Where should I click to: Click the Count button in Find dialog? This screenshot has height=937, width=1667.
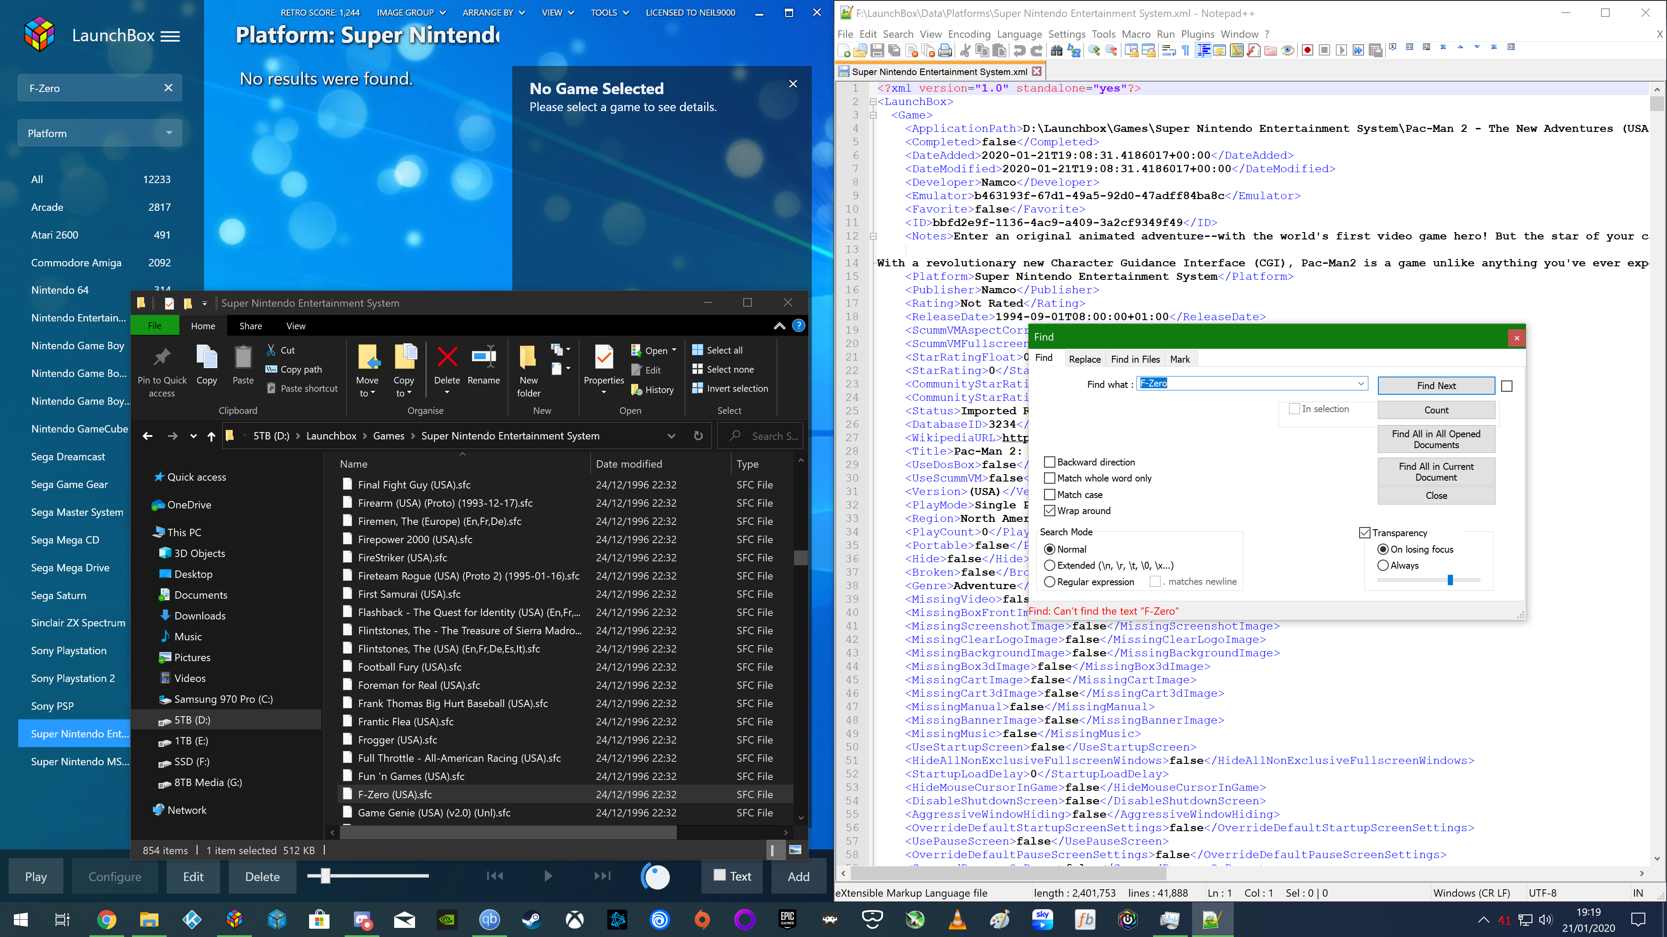1436,410
